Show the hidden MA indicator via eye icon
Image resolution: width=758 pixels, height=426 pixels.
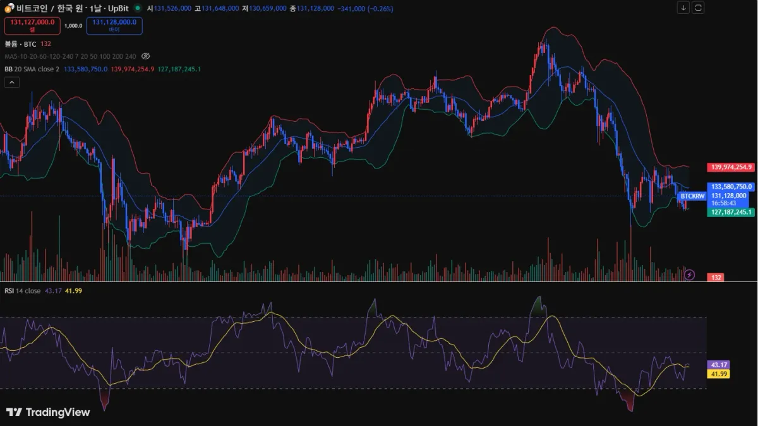pyautogui.click(x=145, y=56)
